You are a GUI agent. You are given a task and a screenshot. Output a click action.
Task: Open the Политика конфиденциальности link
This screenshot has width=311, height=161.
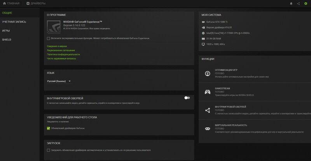pyautogui.click(x=63, y=54)
